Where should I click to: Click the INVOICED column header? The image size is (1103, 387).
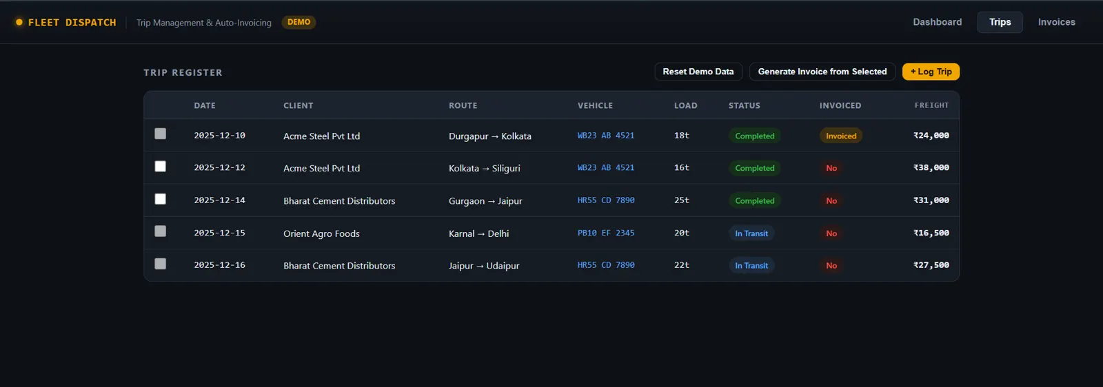840,105
